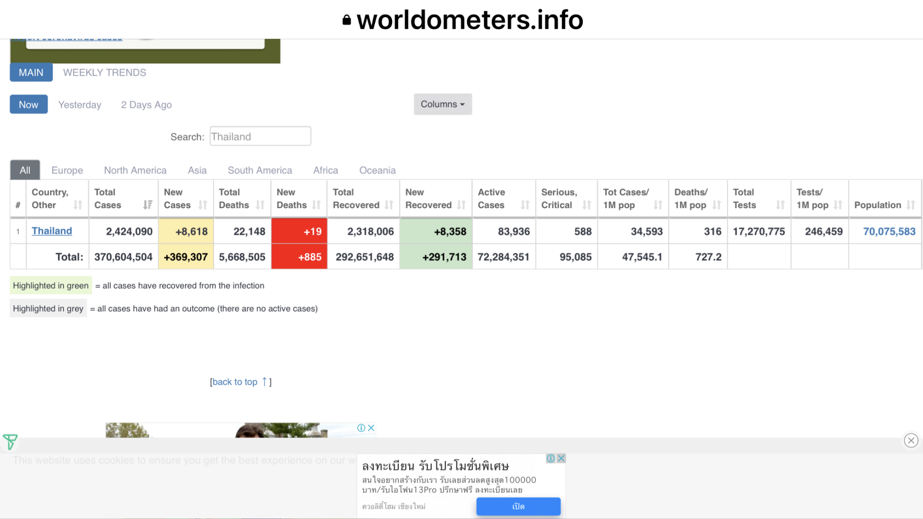Filter table by North America
Screen dimensions: 923x519
(x=135, y=170)
